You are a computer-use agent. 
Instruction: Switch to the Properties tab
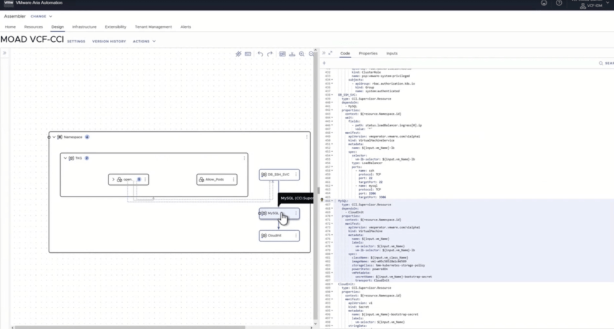(x=368, y=53)
